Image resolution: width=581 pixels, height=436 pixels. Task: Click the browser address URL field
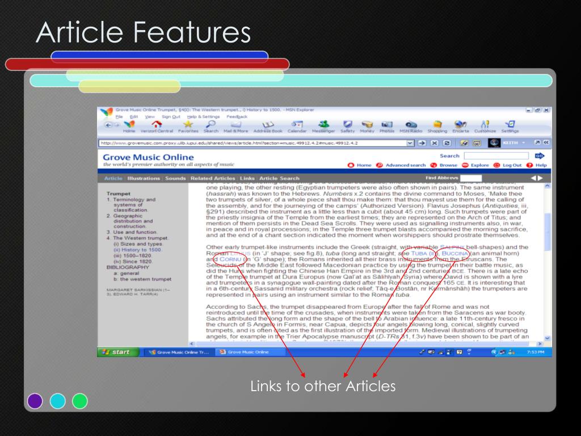tap(252, 142)
